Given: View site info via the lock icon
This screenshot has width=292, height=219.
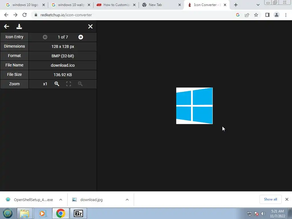Looking at the screenshot, I should 36,15.
